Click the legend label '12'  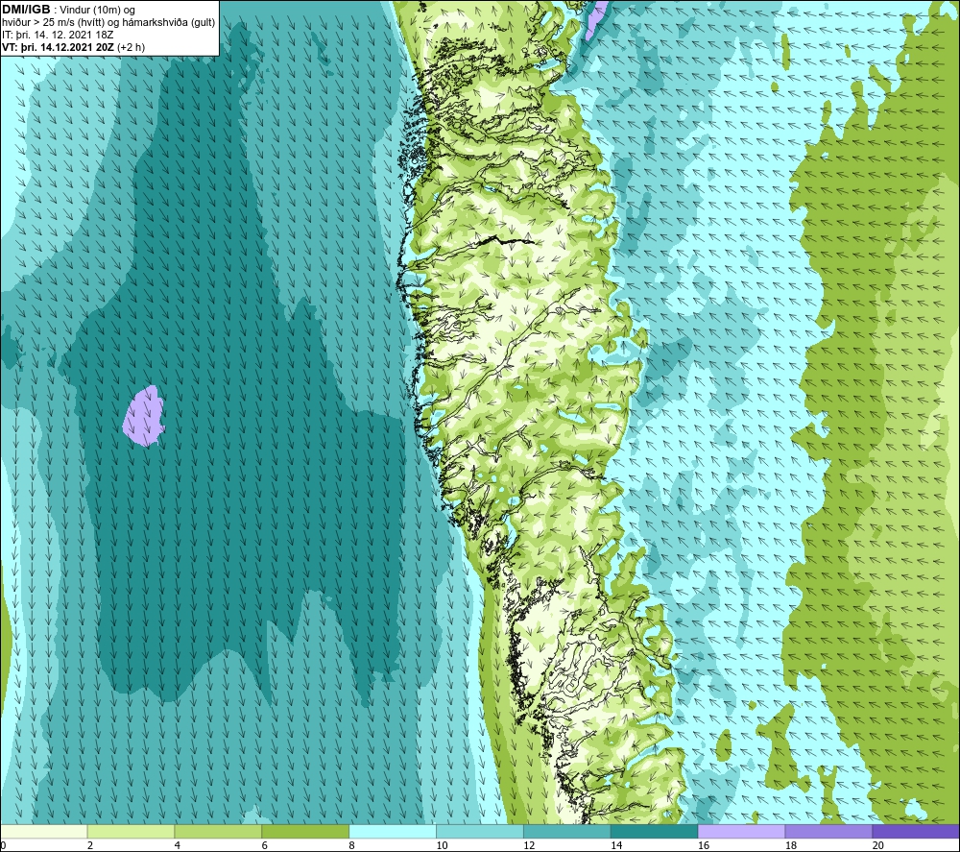click(x=529, y=845)
